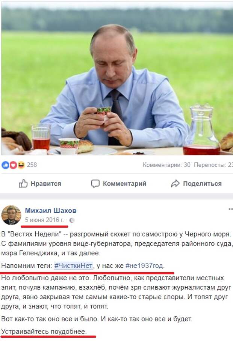Screen dimensions: 233x341
Task: Click the Комментарий button
Action: coord(118,184)
